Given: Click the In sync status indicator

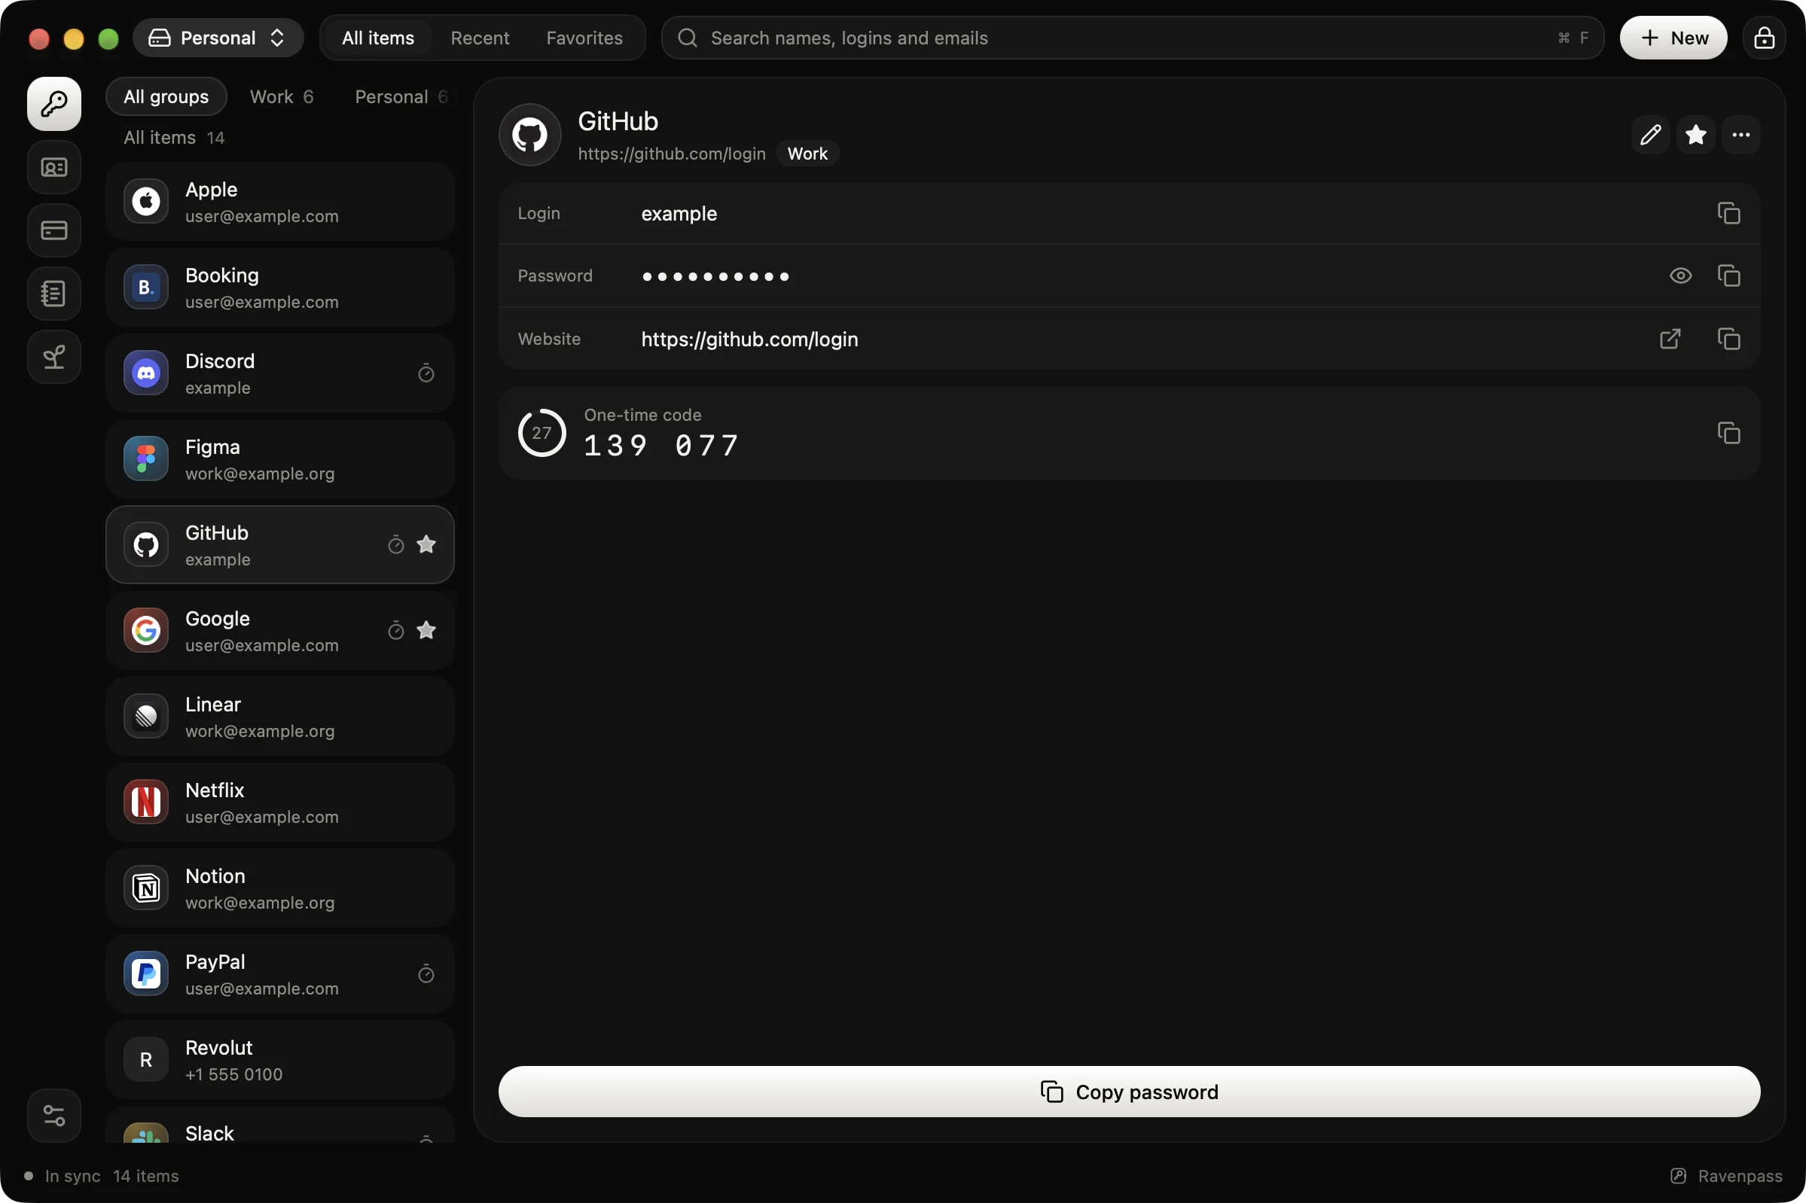Looking at the screenshot, I should pos(63,1175).
